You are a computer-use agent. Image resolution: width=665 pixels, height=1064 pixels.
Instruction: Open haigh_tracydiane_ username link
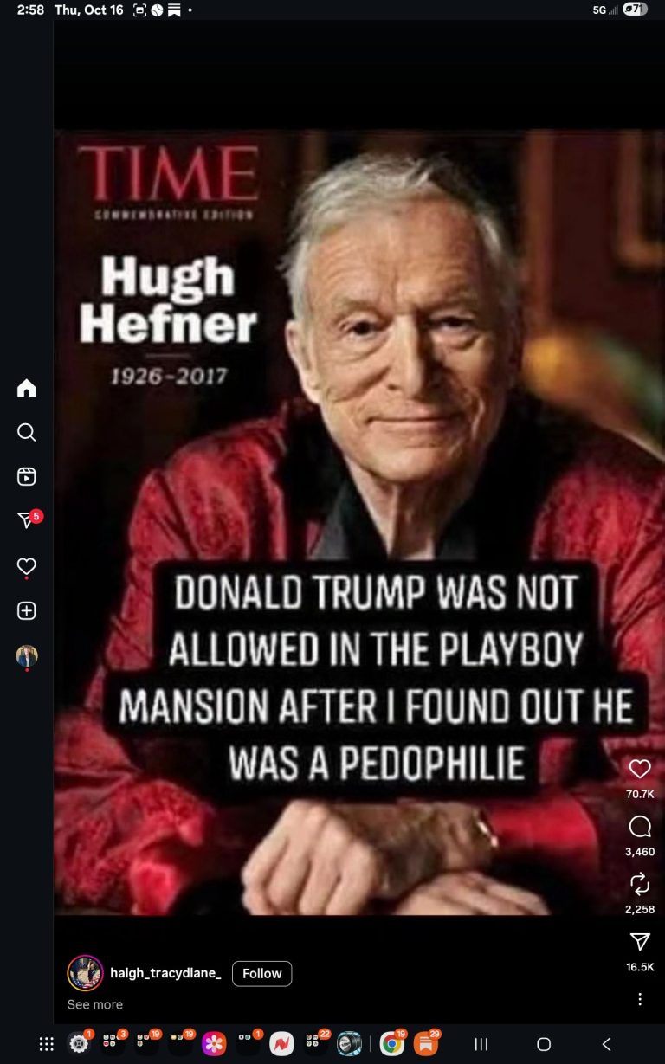point(165,973)
